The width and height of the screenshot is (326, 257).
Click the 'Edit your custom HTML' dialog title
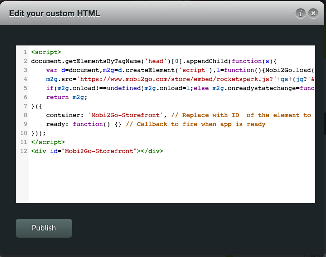[54, 14]
